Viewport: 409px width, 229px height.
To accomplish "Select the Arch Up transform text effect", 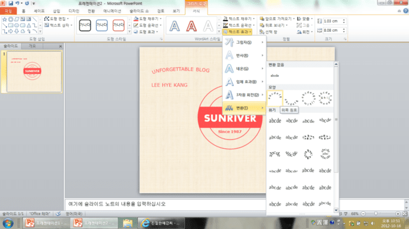I will click(x=275, y=98).
